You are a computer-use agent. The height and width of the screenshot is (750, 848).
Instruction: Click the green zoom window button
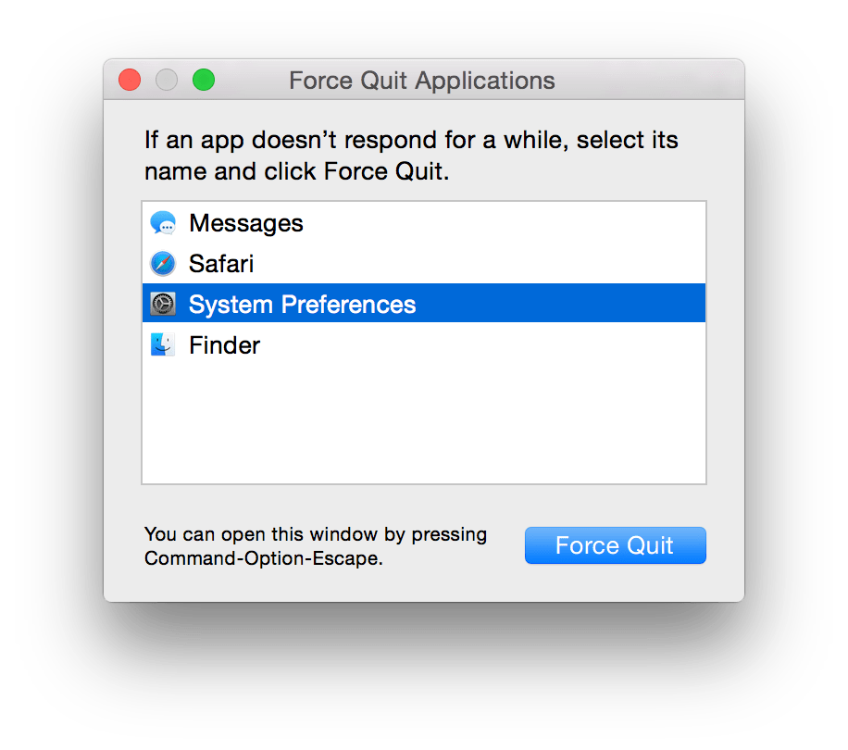click(204, 81)
